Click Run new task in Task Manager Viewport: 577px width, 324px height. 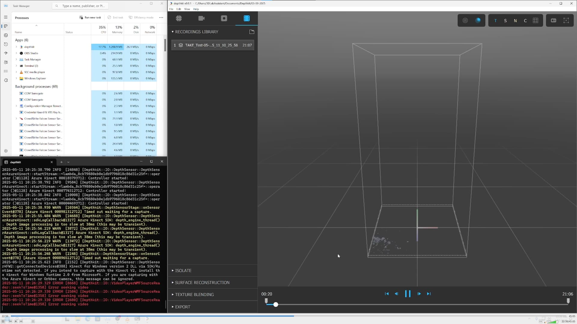click(90, 17)
